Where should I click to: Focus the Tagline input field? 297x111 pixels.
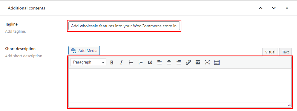coord(124,26)
